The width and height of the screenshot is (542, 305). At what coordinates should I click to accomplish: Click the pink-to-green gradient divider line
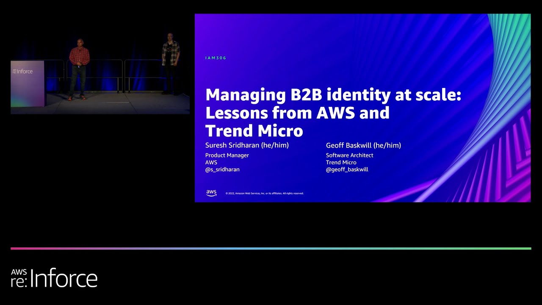tap(271, 249)
